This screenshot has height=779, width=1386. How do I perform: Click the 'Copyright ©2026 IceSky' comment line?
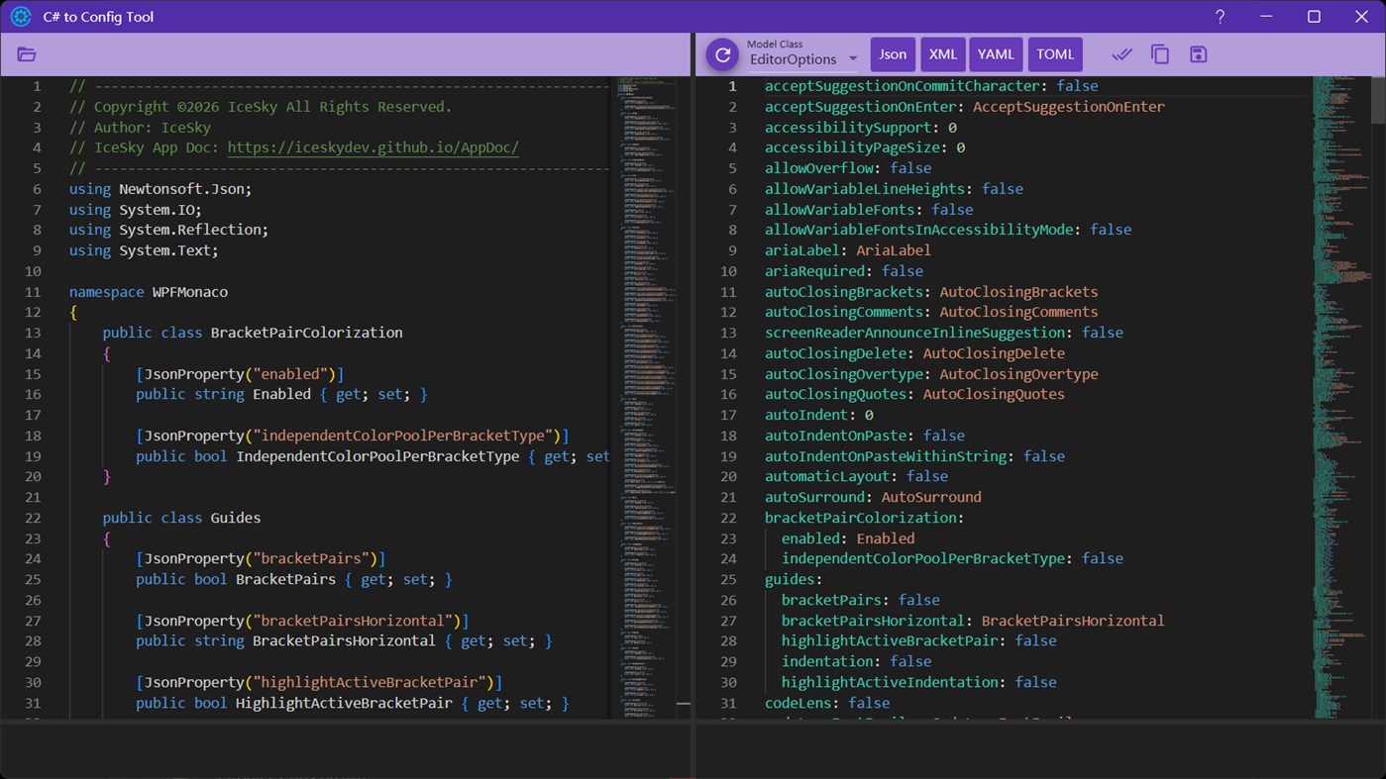pyautogui.click(x=261, y=107)
